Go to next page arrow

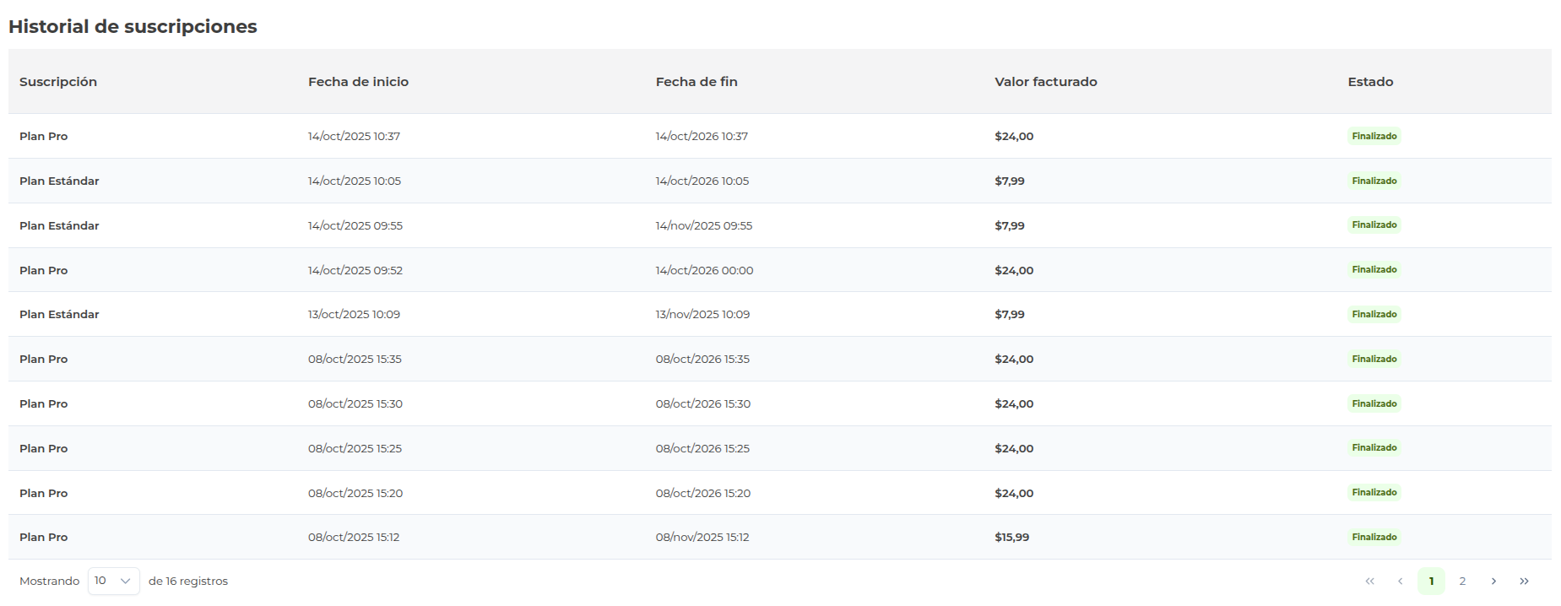coord(1493,581)
